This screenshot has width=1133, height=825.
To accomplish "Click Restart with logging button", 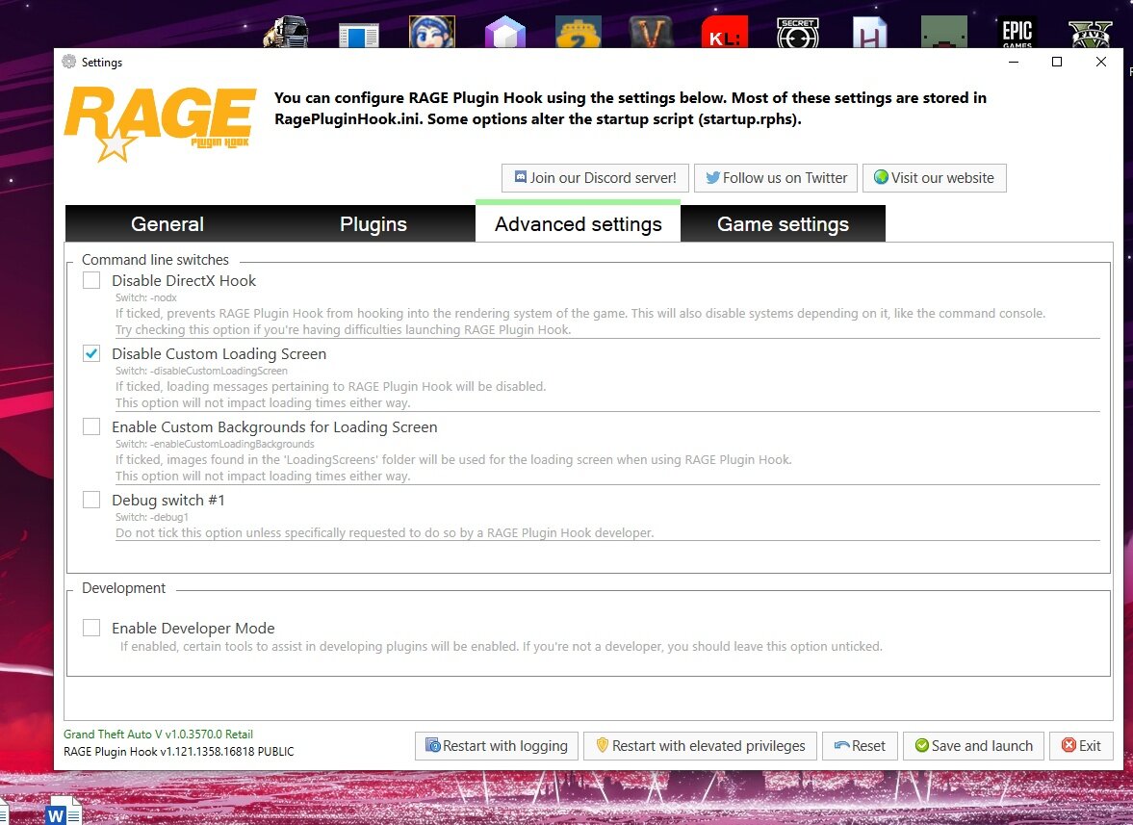I will click(x=497, y=745).
